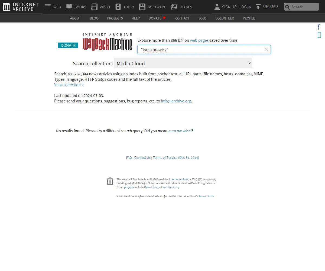Click the LOG IN link
Image resolution: width=325 pixels, height=271 pixels.
pos(245,7)
